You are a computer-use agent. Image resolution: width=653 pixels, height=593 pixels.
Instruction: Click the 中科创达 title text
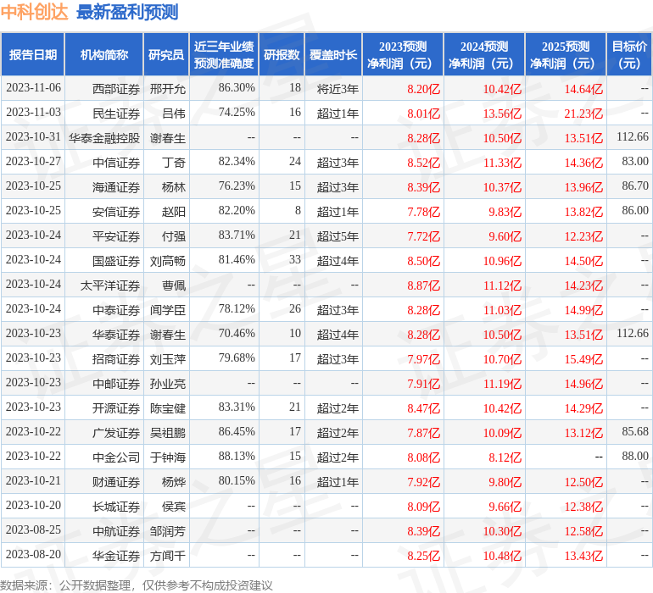34,12
